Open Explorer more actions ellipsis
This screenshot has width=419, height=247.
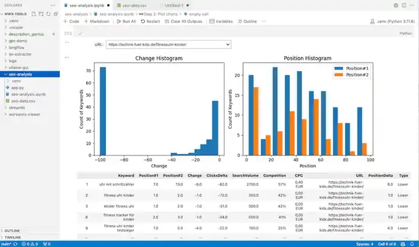click(53, 5)
